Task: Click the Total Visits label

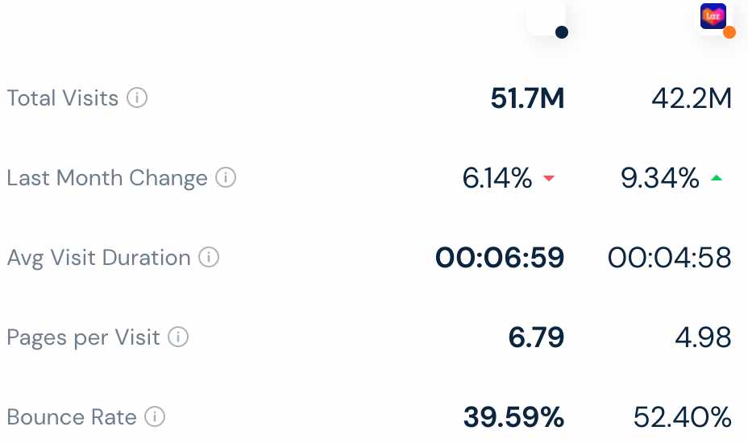Action: (x=63, y=98)
